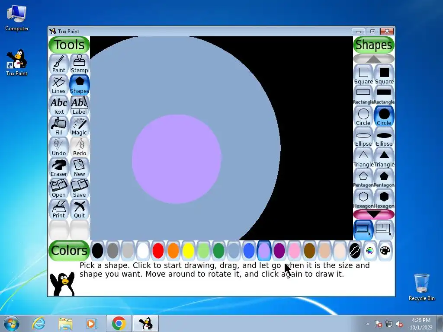Viewport: 443px width, 332px height.
Task: Select the Paint brush tool
Action: (x=59, y=64)
